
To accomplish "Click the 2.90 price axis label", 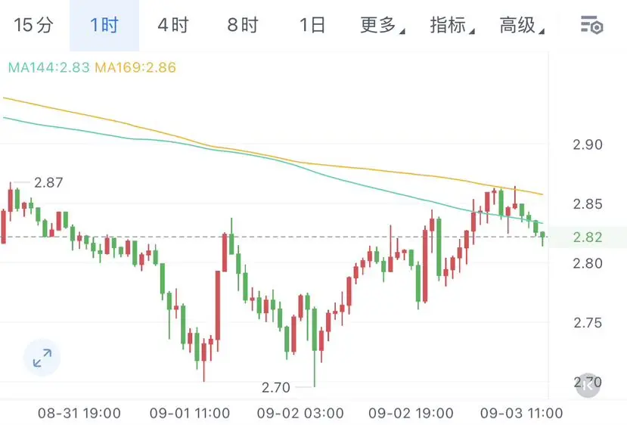I will [588, 144].
